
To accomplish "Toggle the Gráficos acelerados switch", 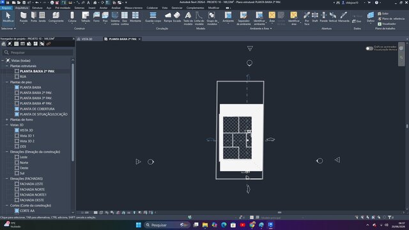I will pos(369,49).
